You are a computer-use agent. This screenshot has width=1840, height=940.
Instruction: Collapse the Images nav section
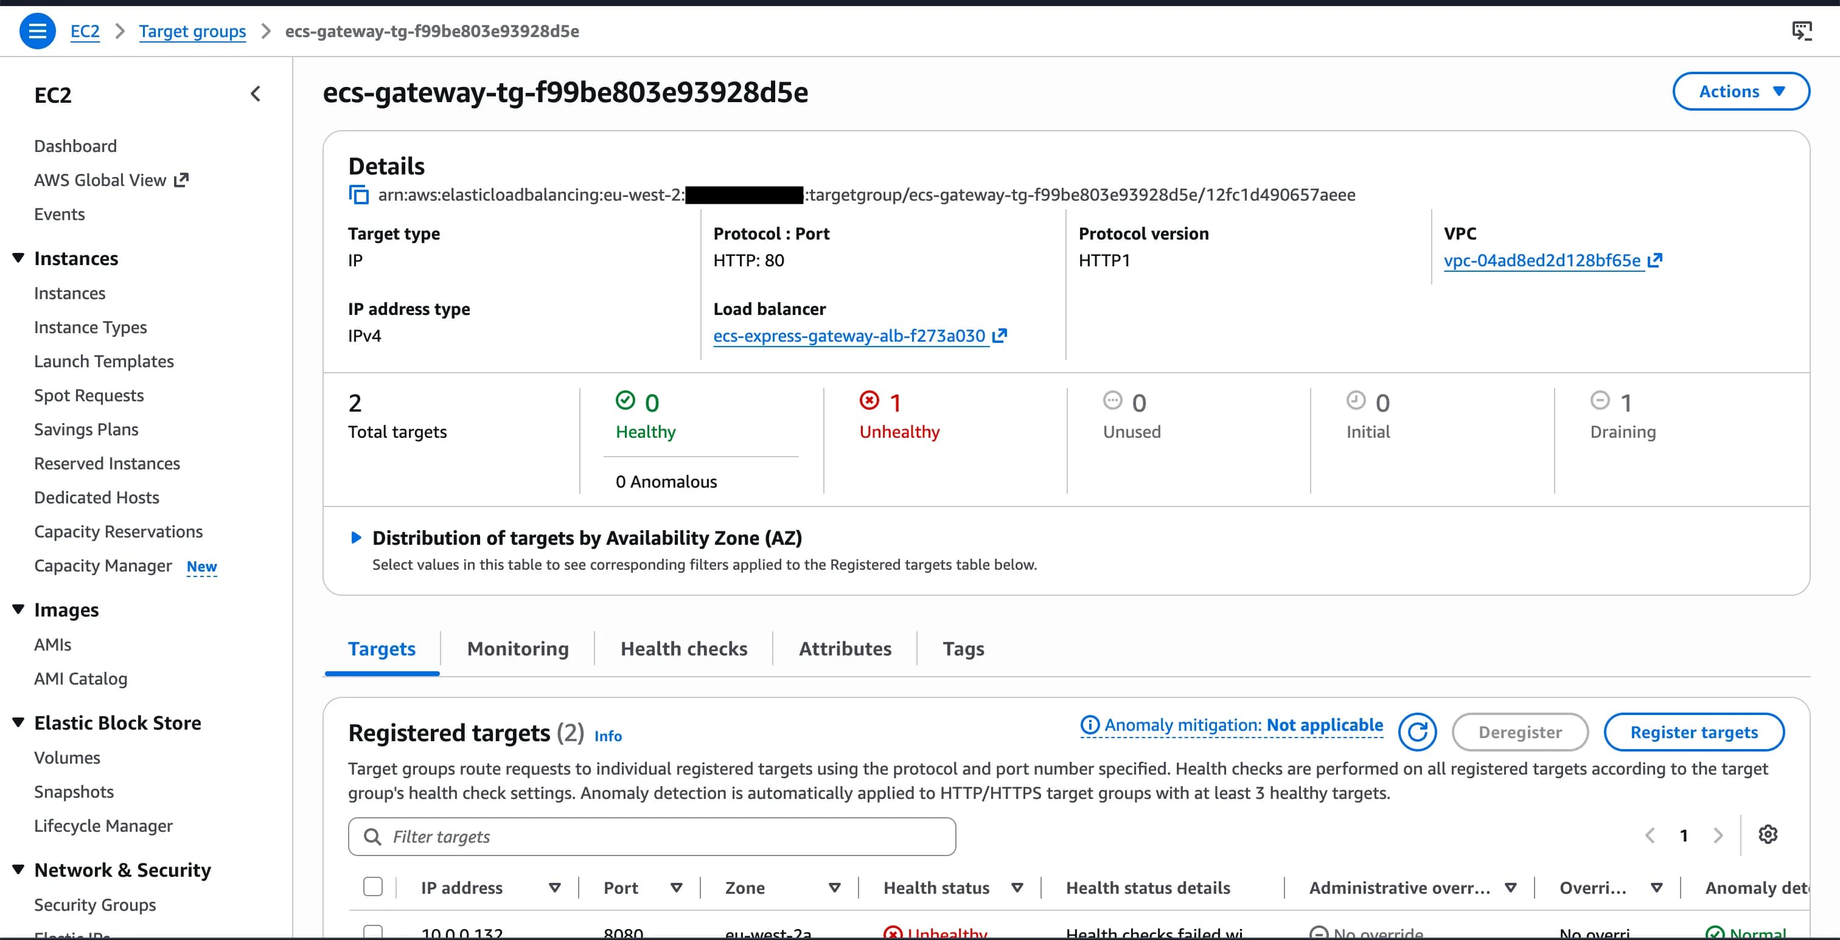click(x=19, y=609)
